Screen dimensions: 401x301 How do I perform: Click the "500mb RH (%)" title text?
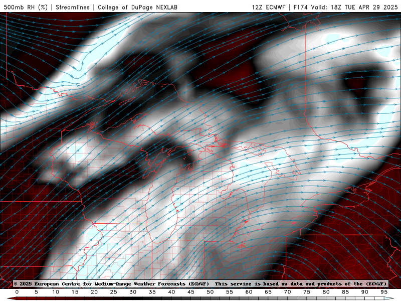click(26, 7)
